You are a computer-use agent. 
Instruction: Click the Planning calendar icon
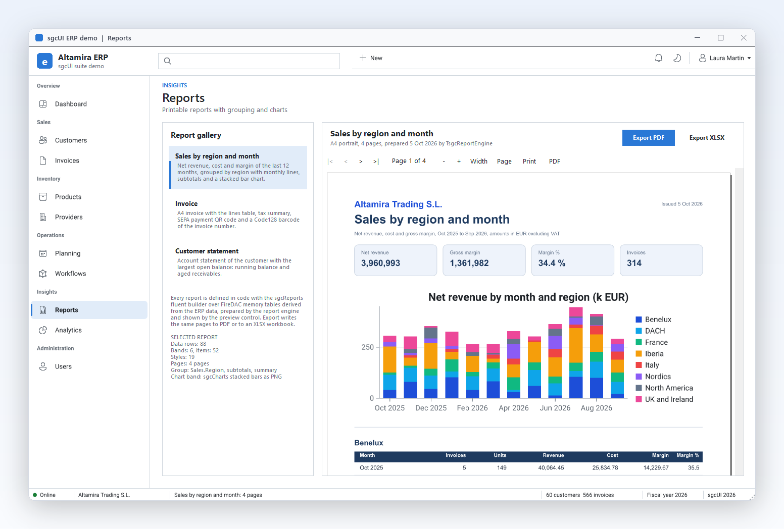[x=43, y=253]
